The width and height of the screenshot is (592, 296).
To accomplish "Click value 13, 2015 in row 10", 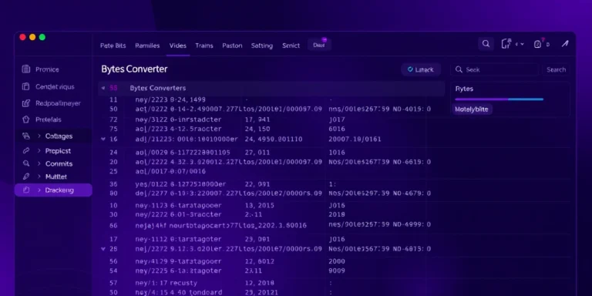I will [x=259, y=205].
